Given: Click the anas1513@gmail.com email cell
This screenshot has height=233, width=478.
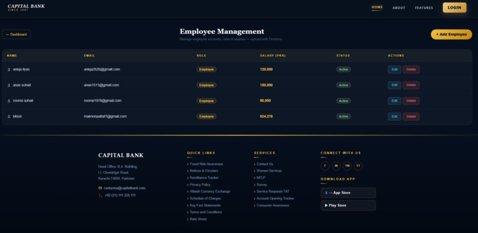Looking at the screenshot, I should 101,85.
